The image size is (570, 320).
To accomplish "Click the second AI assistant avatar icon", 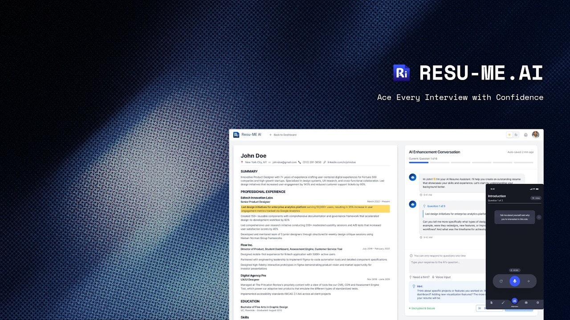I will pos(413,204).
